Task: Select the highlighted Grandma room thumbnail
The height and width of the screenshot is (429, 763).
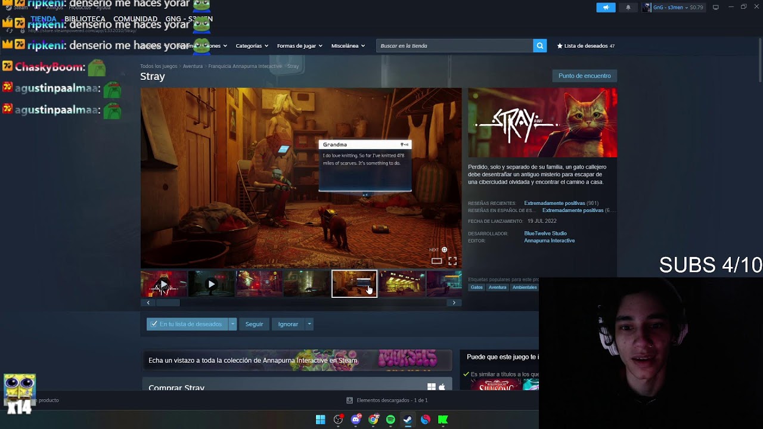Action: click(354, 284)
